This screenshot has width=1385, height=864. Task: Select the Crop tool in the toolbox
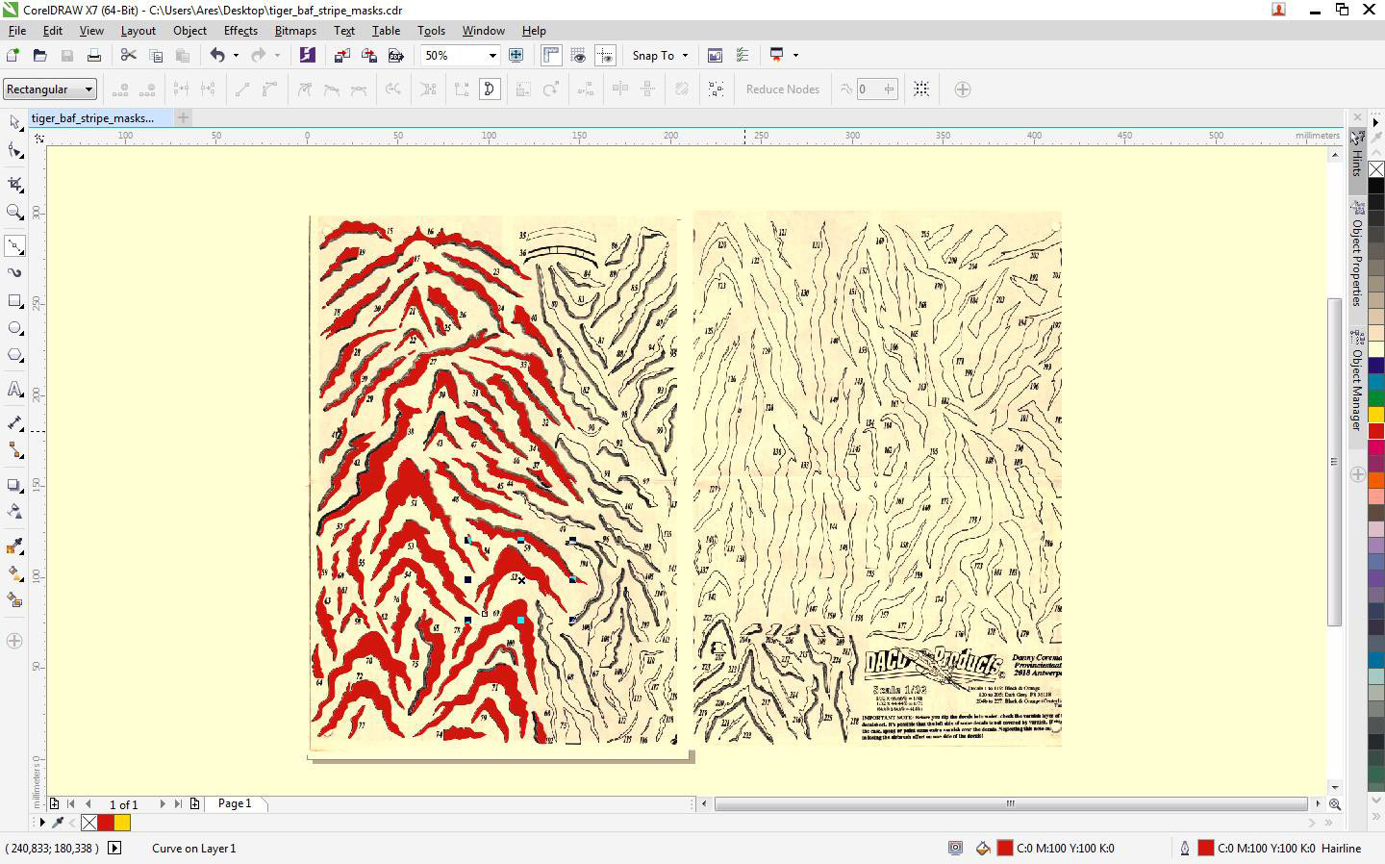[14, 185]
